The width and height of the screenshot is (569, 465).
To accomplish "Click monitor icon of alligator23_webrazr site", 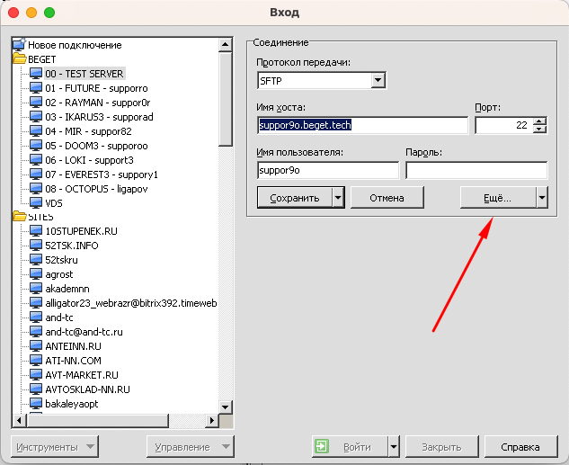I will click(x=36, y=303).
